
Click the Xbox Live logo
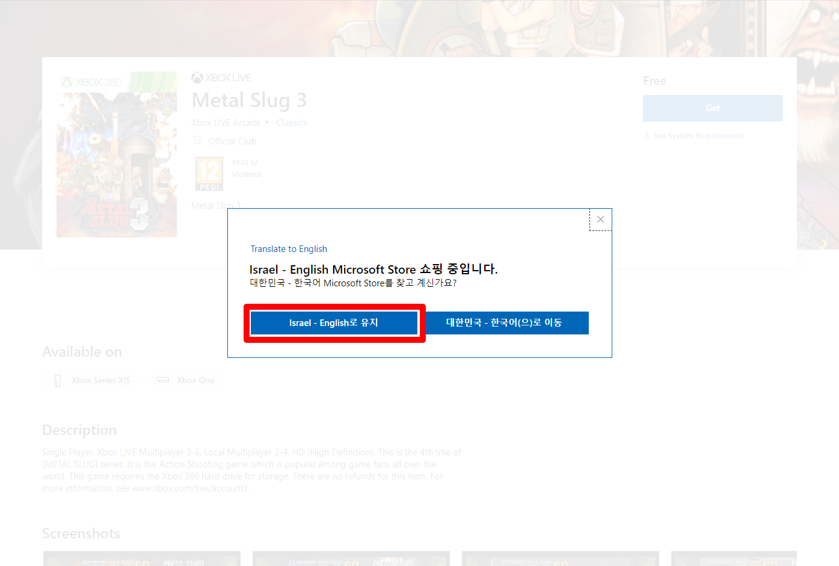coord(221,78)
